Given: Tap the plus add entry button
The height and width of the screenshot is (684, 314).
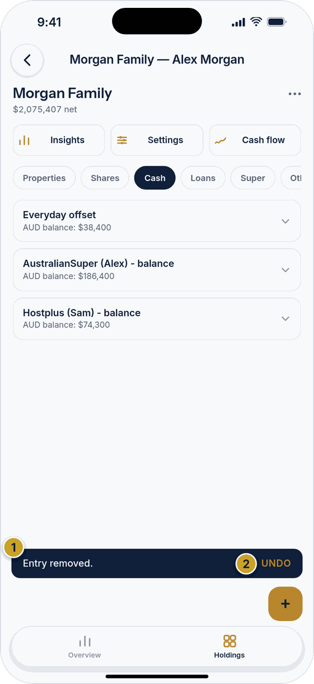Looking at the screenshot, I should [x=285, y=604].
